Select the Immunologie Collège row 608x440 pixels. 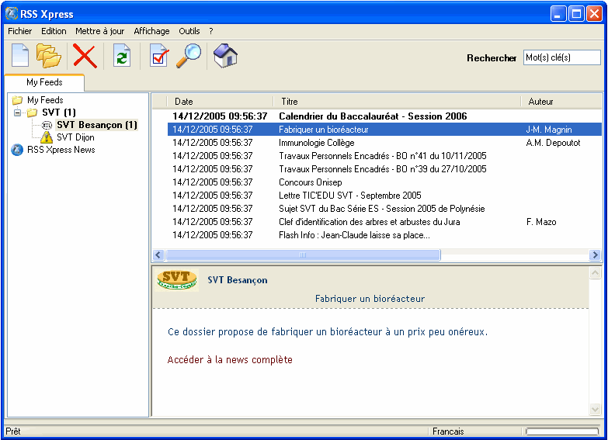(384, 143)
